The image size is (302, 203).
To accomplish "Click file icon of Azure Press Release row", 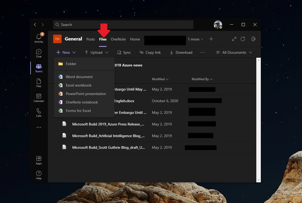I will pos(64,124).
